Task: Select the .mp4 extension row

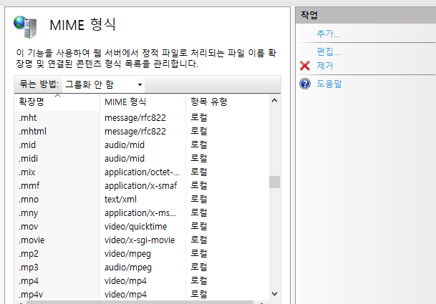Action: coord(142,281)
